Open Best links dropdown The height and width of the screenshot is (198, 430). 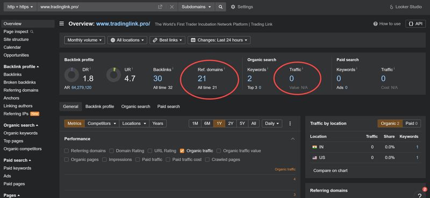(x=167, y=40)
